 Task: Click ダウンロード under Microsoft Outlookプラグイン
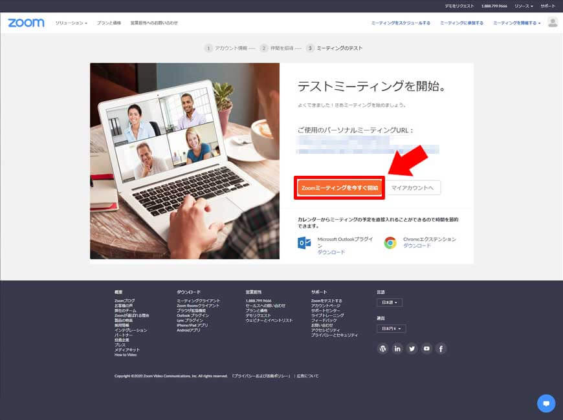click(331, 252)
